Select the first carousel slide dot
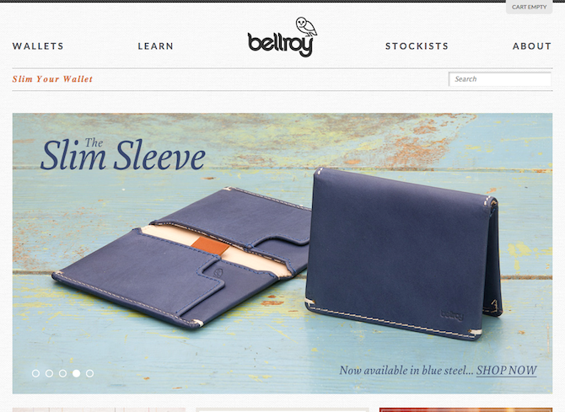This screenshot has width=565, height=412. click(x=35, y=373)
